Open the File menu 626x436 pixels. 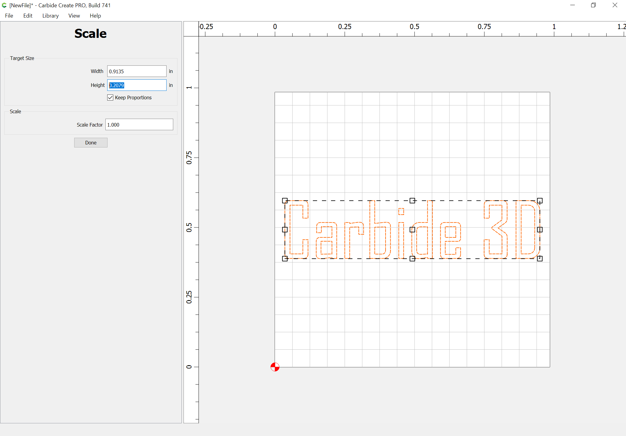tap(9, 16)
